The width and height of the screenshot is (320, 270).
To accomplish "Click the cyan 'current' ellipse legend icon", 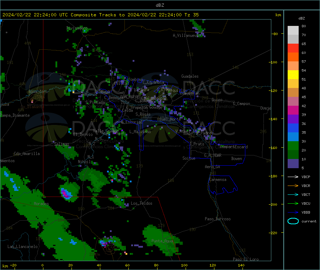I will click(x=293, y=221).
